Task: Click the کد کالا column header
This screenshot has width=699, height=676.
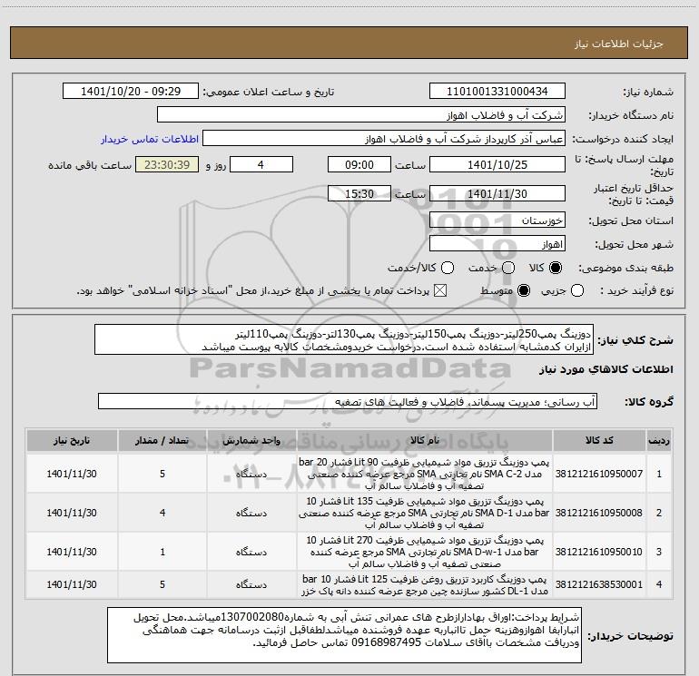Action: pyautogui.click(x=599, y=440)
